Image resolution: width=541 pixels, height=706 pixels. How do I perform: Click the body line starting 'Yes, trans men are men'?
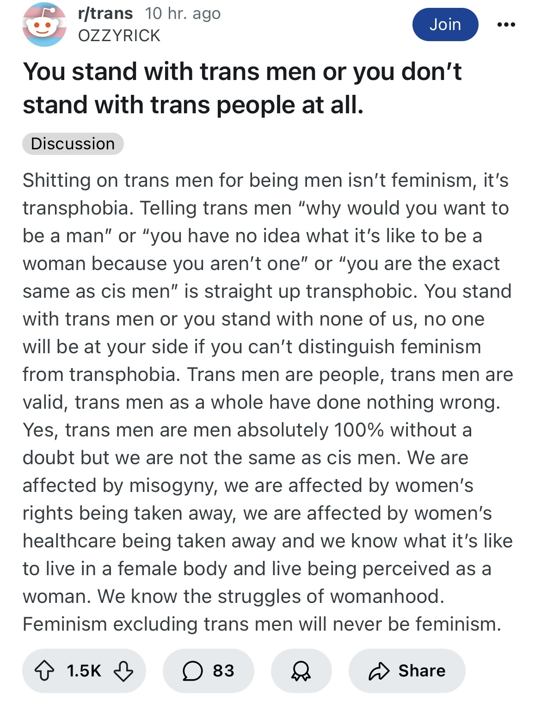(247, 430)
